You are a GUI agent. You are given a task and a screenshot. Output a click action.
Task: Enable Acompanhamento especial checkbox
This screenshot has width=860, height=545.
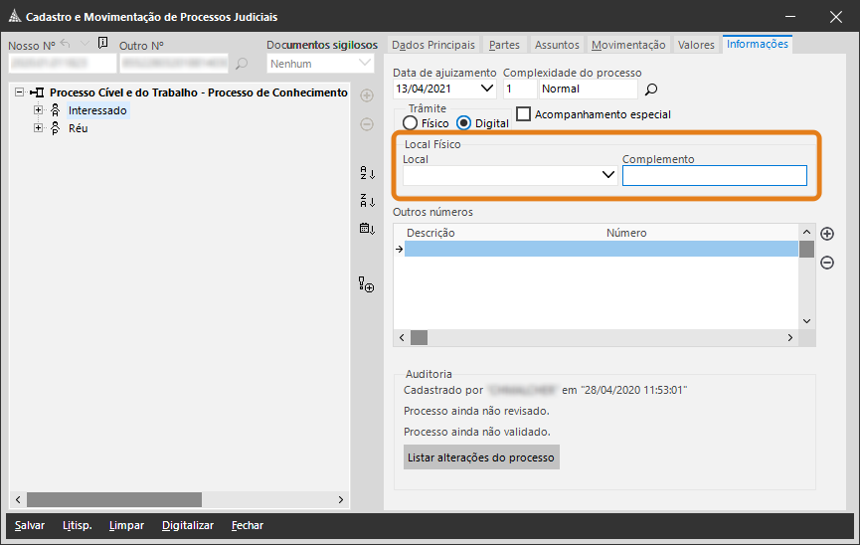[x=524, y=114]
